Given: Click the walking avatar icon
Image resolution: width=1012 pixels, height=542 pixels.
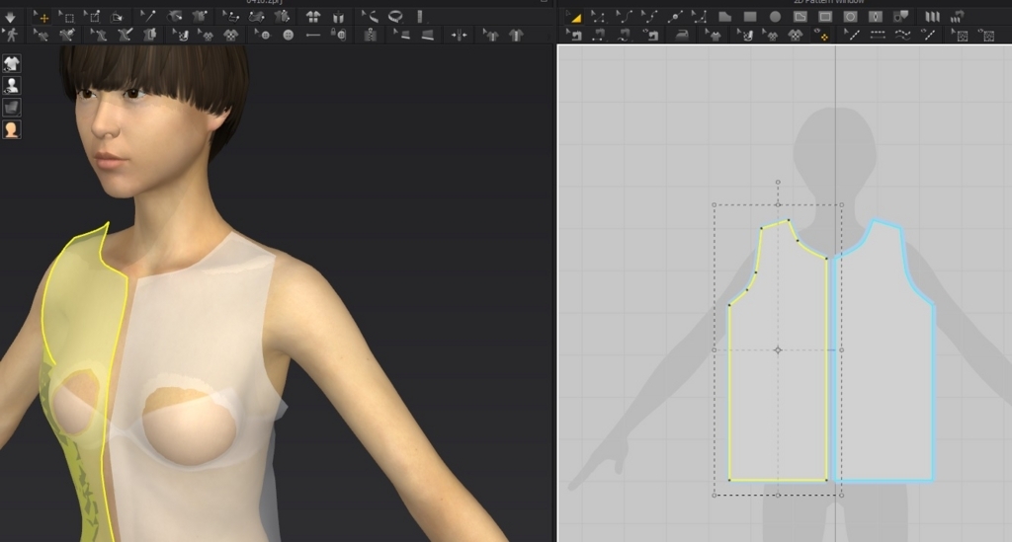Looking at the screenshot, I should click(11, 35).
